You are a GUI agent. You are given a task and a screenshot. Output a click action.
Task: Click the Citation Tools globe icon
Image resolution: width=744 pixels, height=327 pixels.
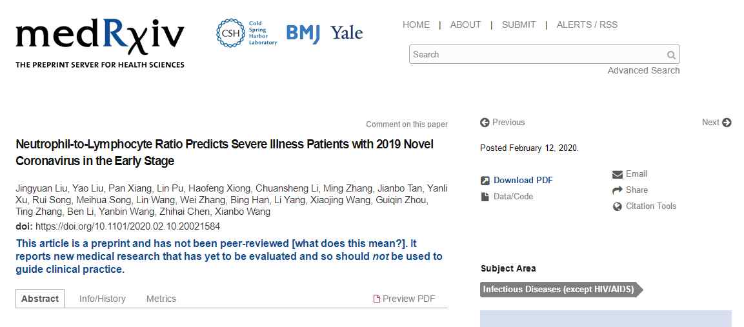pyautogui.click(x=618, y=206)
